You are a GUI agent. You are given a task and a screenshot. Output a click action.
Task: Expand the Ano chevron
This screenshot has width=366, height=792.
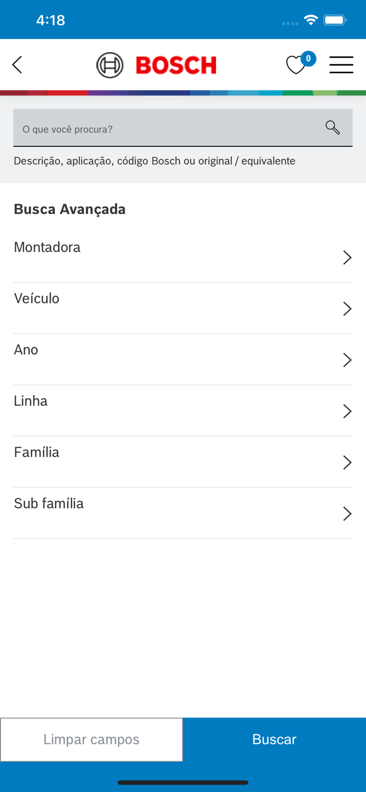347,360
